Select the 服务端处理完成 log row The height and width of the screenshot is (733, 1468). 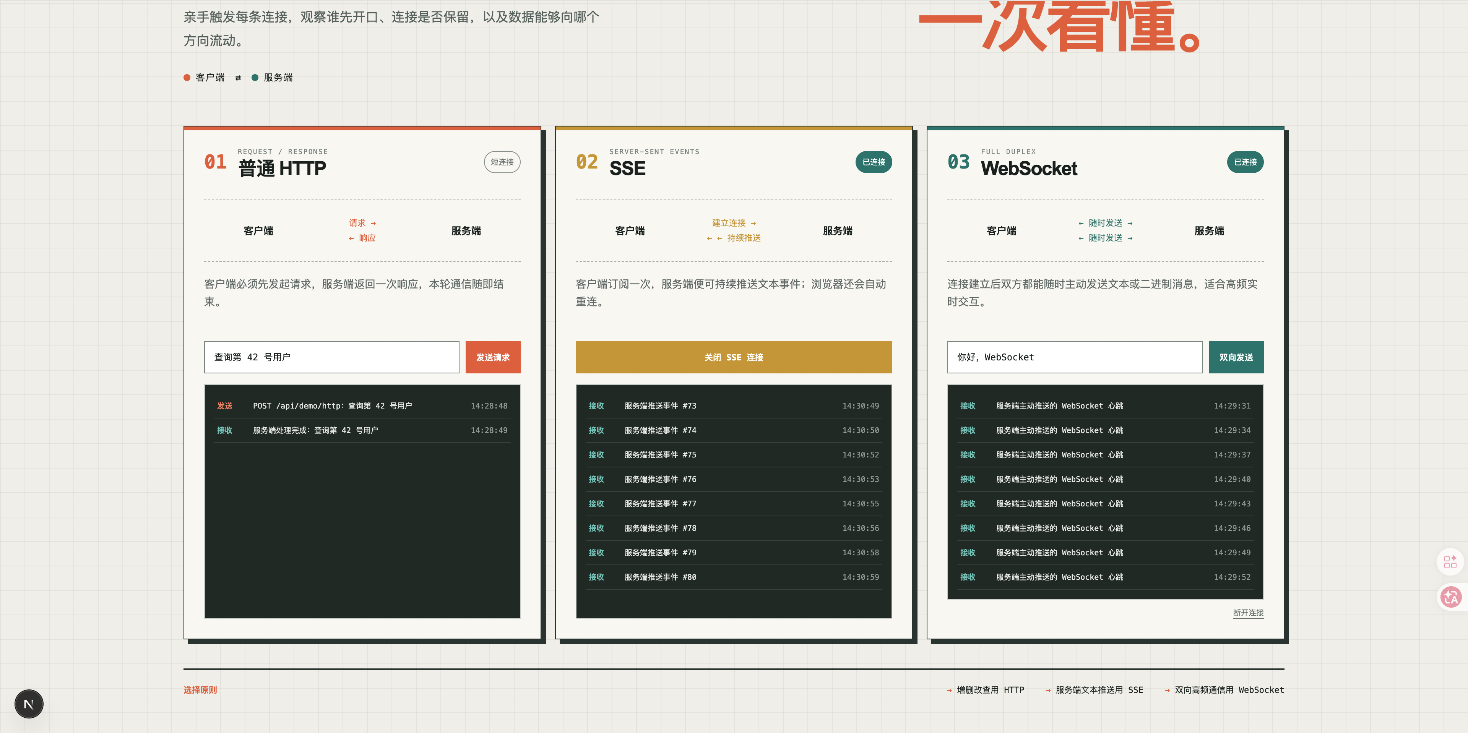click(362, 431)
